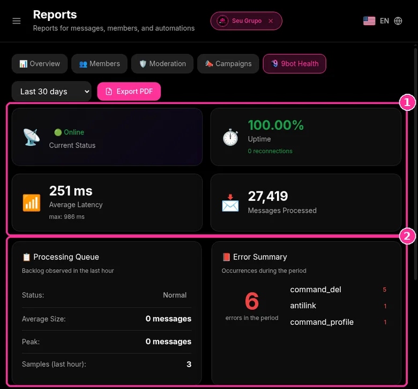
Task: Click the Overview tab chart icon
Action: (x=24, y=64)
